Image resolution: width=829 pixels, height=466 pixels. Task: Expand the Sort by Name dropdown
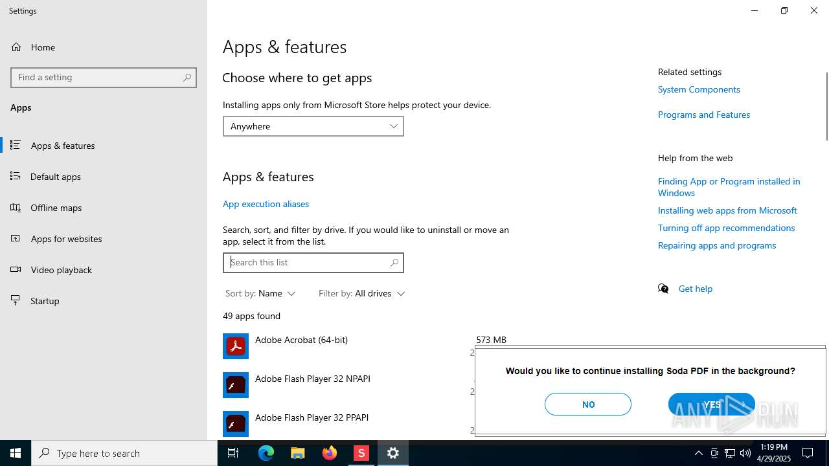(260, 293)
